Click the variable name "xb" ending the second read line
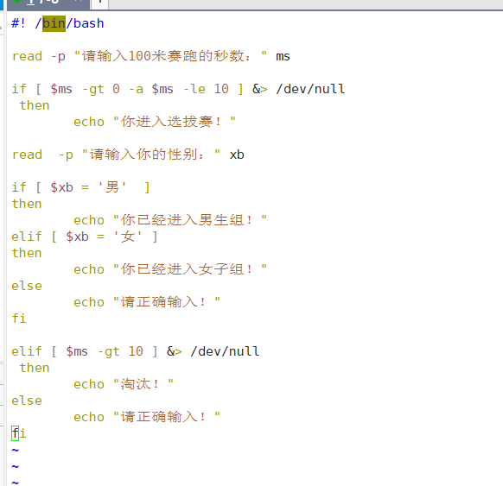Image resolution: width=503 pixels, height=486 pixels. [237, 155]
